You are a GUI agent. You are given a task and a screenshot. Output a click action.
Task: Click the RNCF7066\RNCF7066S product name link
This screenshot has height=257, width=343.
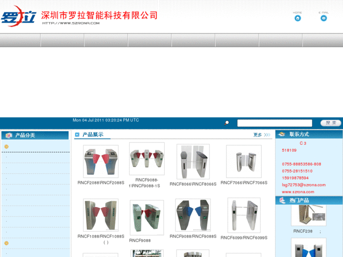point(244,182)
